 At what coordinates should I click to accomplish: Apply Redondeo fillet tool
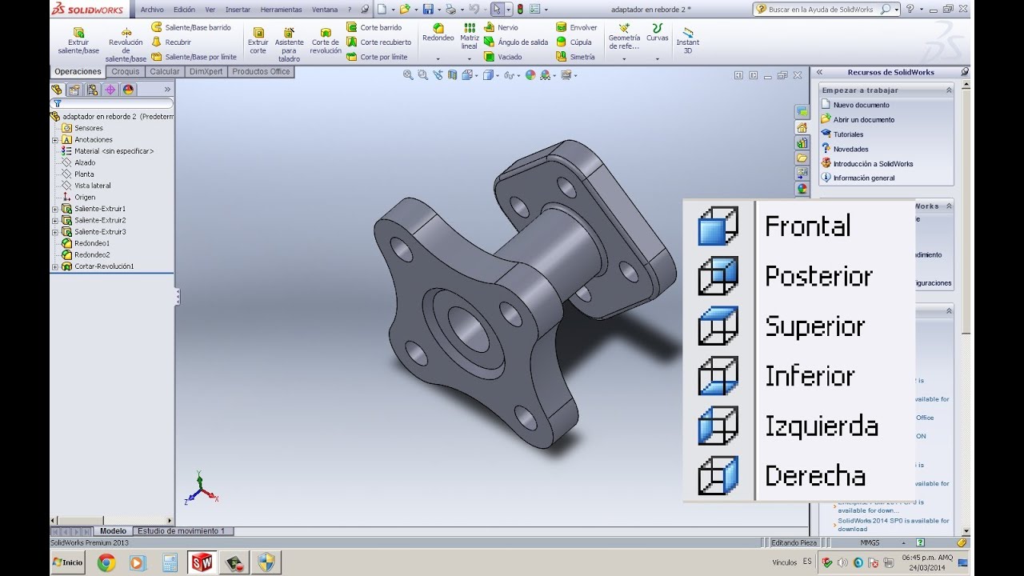pyautogui.click(x=438, y=33)
